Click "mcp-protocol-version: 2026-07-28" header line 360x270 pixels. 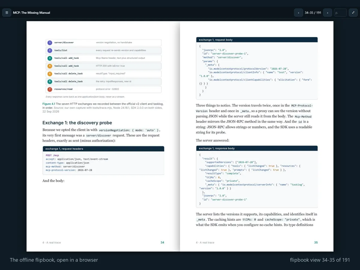pyautogui.click(x=69, y=170)
